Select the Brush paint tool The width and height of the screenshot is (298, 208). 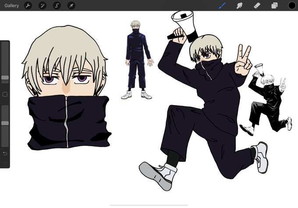(222, 6)
